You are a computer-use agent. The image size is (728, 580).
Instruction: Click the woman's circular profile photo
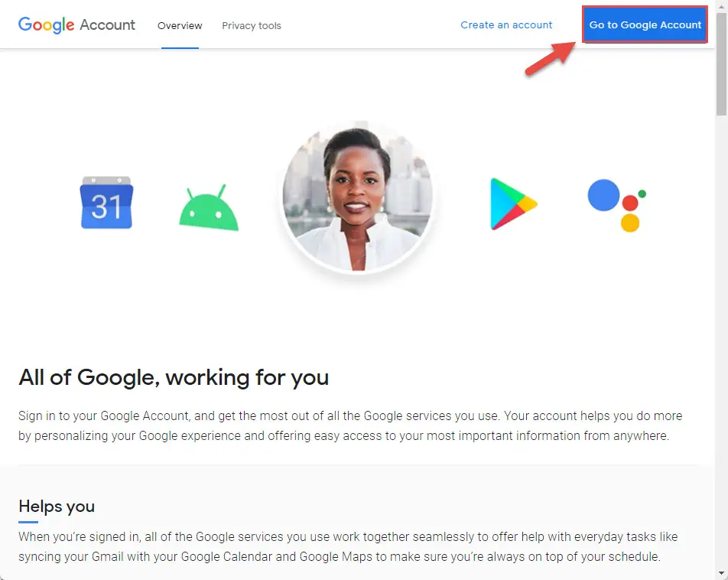(358, 198)
